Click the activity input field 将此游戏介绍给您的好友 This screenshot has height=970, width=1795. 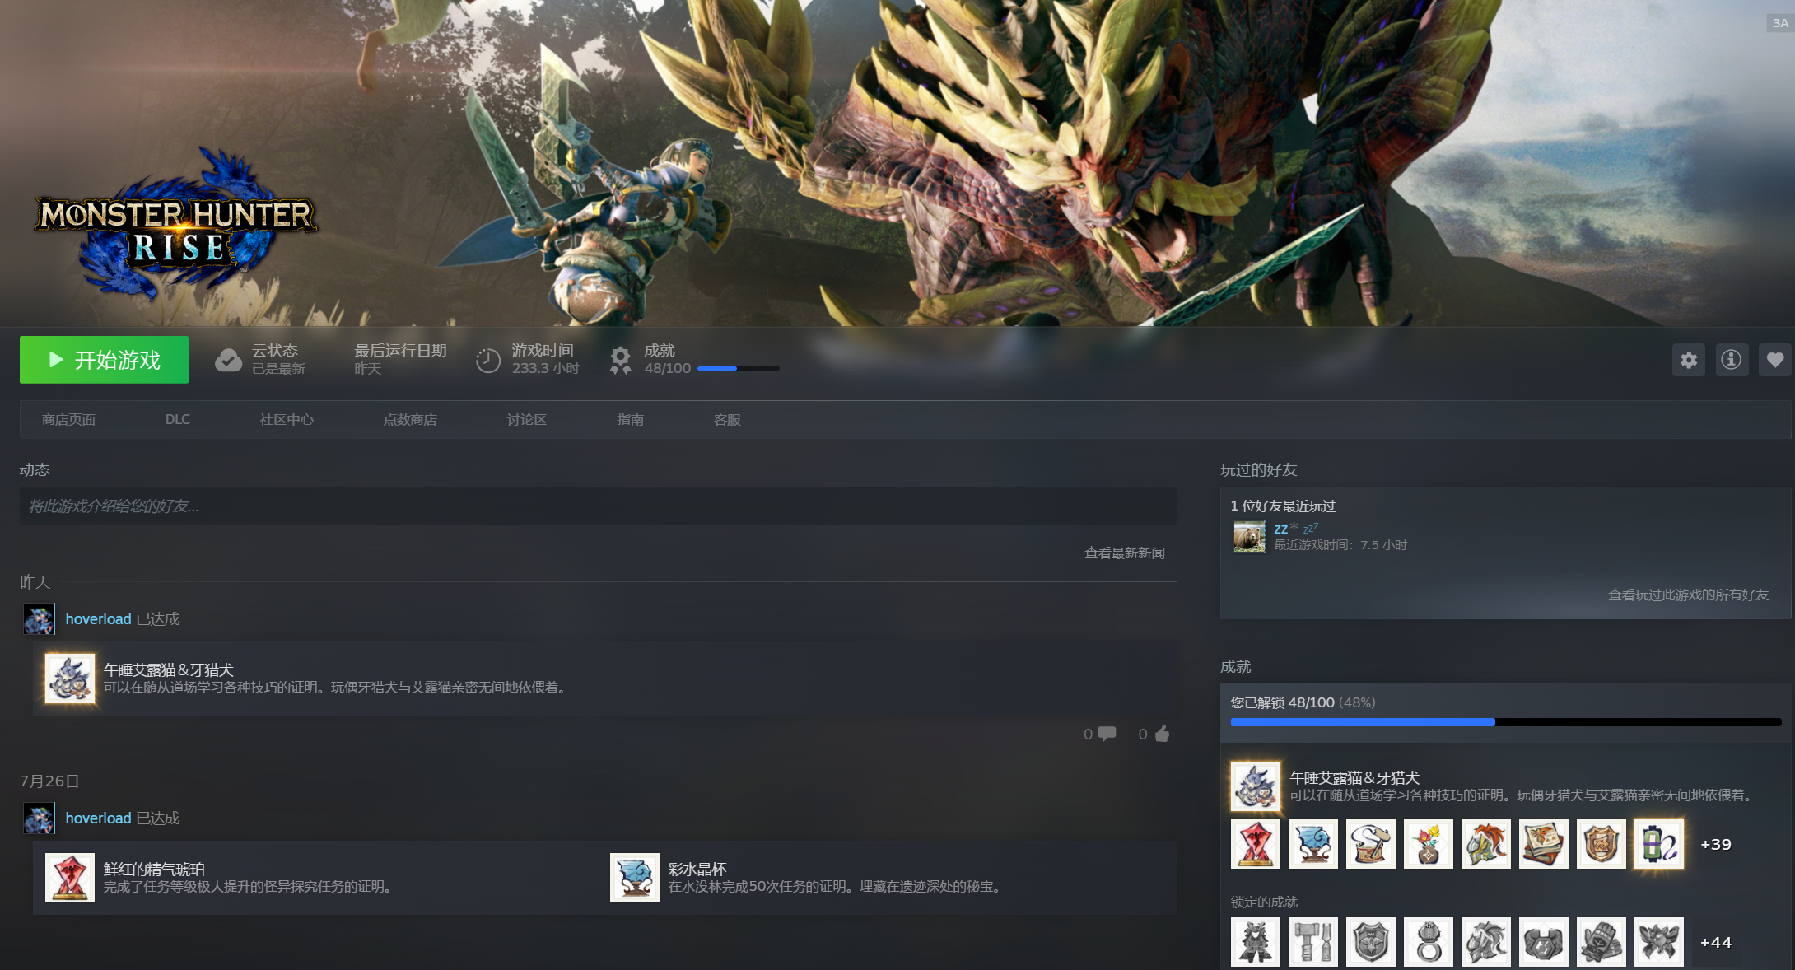pyautogui.click(x=598, y=506)
